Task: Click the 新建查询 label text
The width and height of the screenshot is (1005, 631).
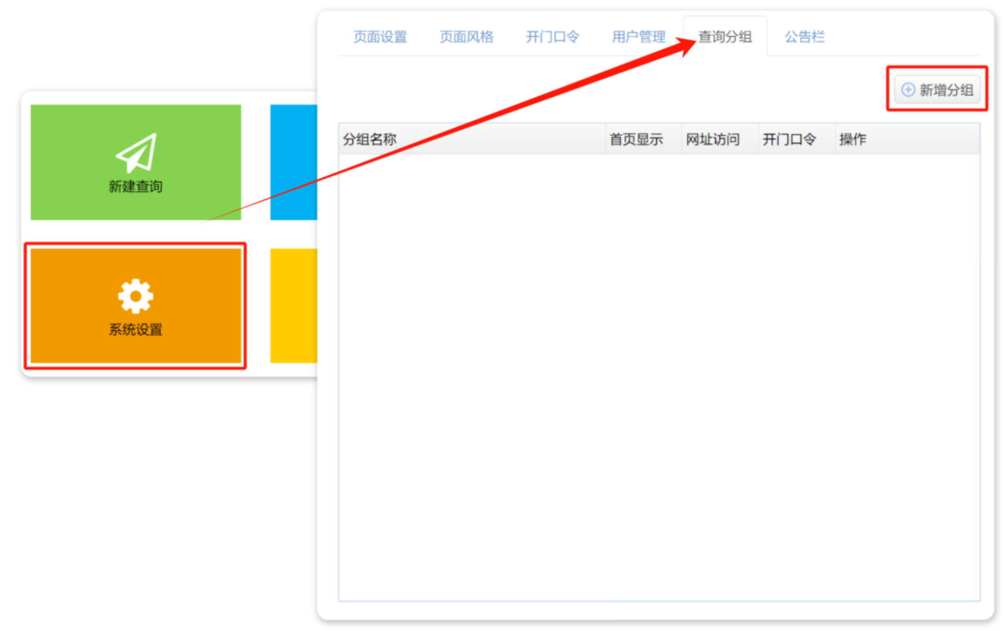Action: [x=136, y=186]
